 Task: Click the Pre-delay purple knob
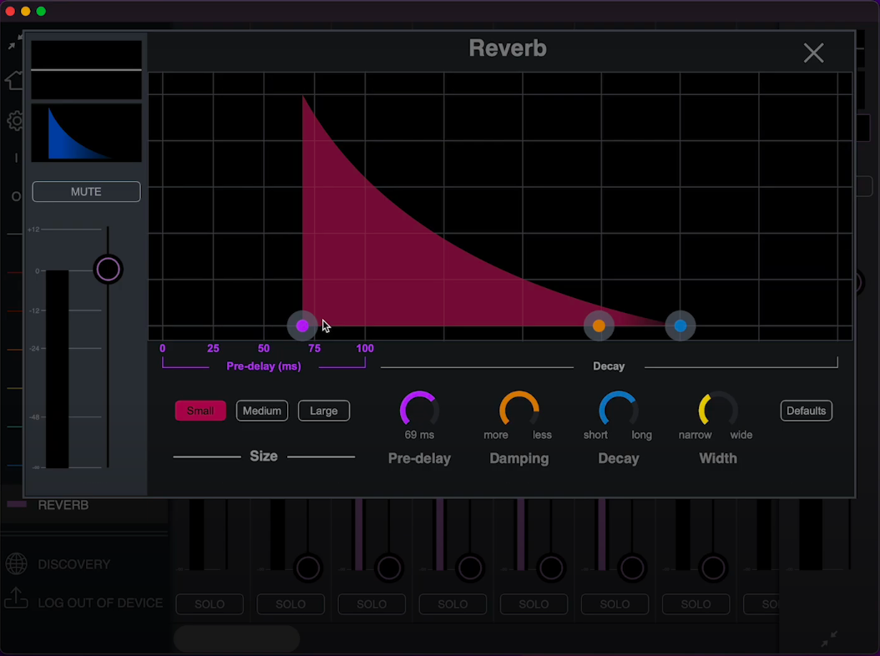coord(419,410)
